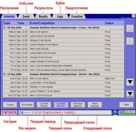Select Junior Men 4 km Sprint row

[63, 36]
